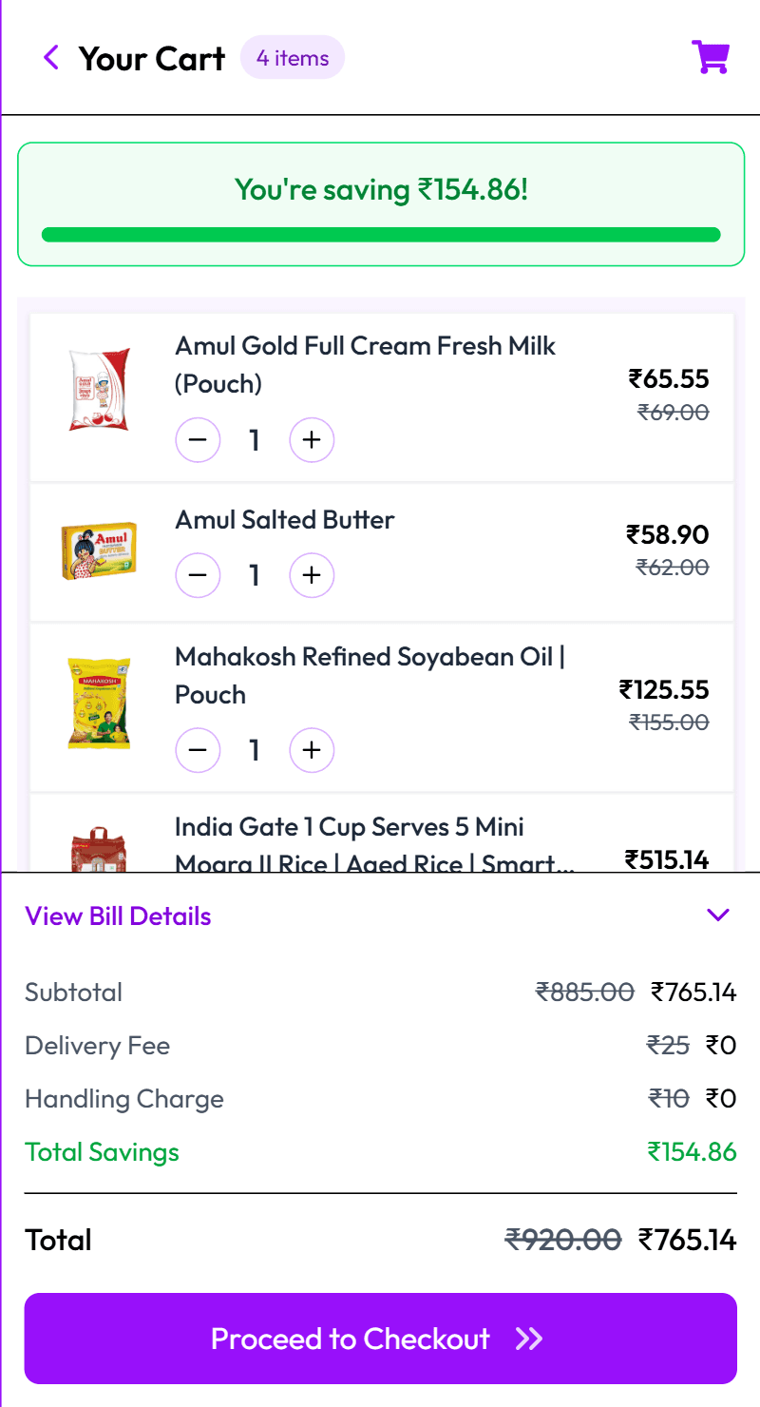Open Amul Salted Butter product image
The width and height of the screenshot is (760, 1407).
[99, 551]
